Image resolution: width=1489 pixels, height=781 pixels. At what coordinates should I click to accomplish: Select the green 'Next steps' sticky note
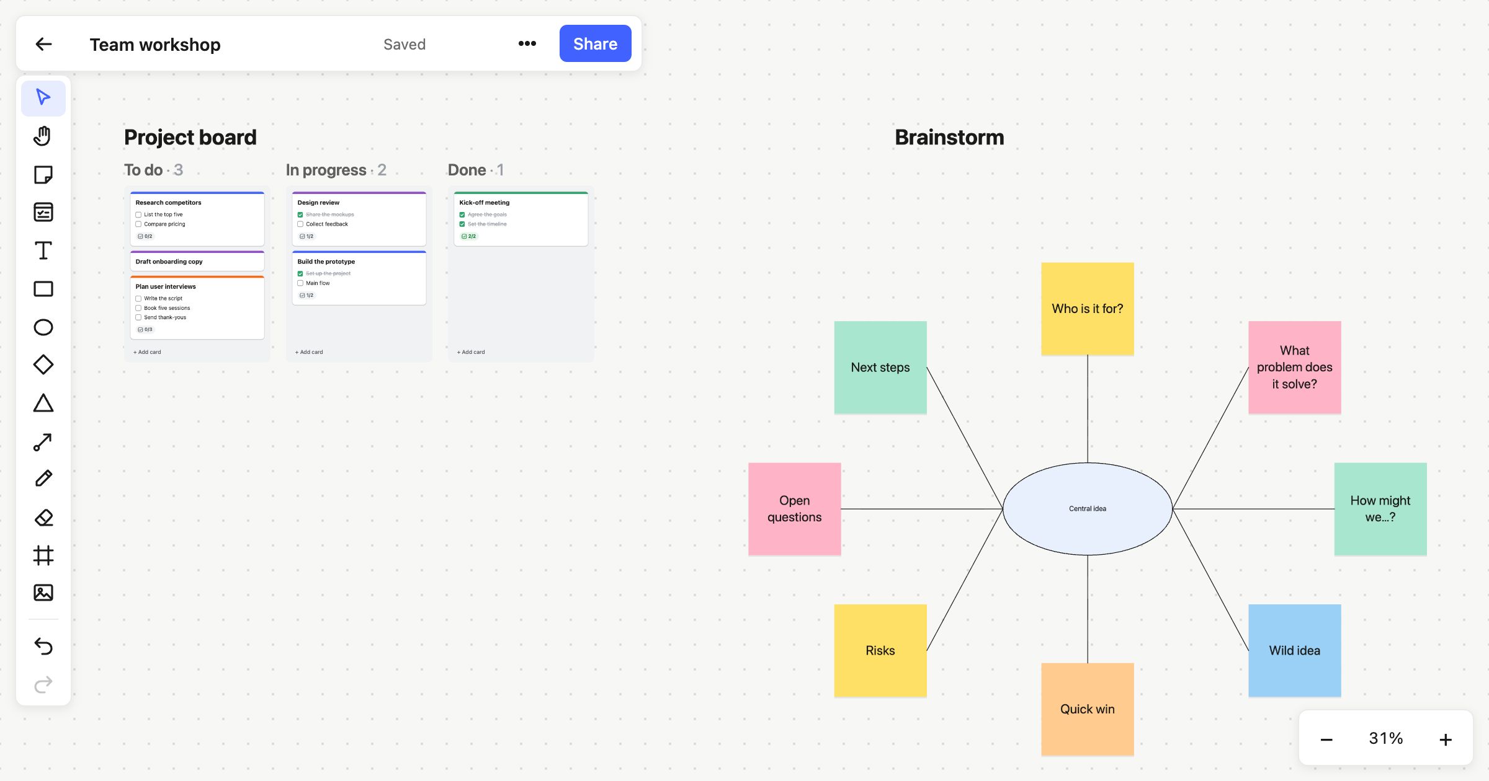[880, 368]
